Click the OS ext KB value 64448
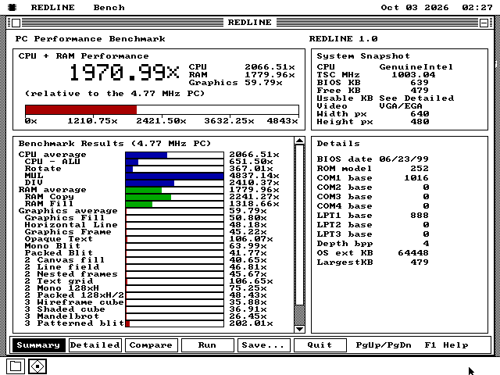The height and width of the screenshot is (375, 500). [x=413, y=253]
